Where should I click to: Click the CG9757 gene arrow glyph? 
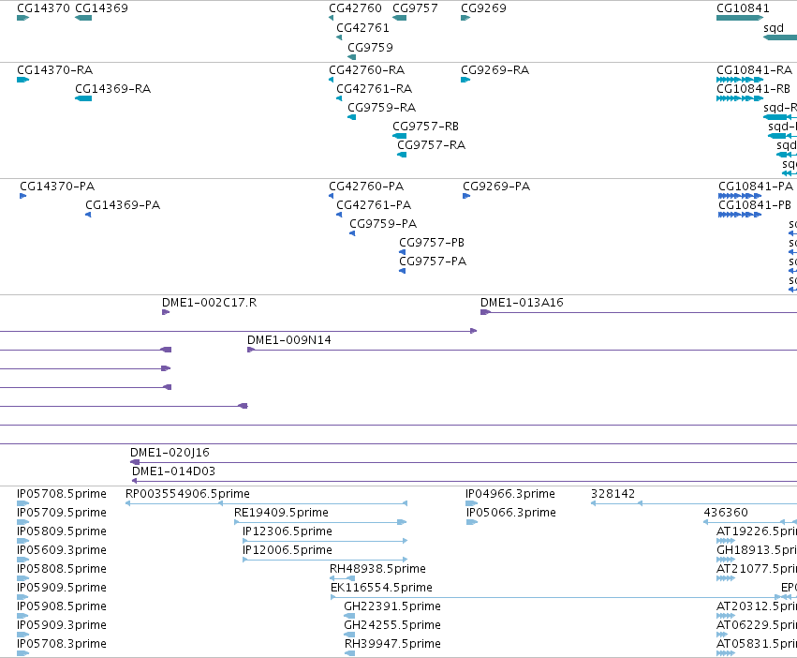click(400, 18)
